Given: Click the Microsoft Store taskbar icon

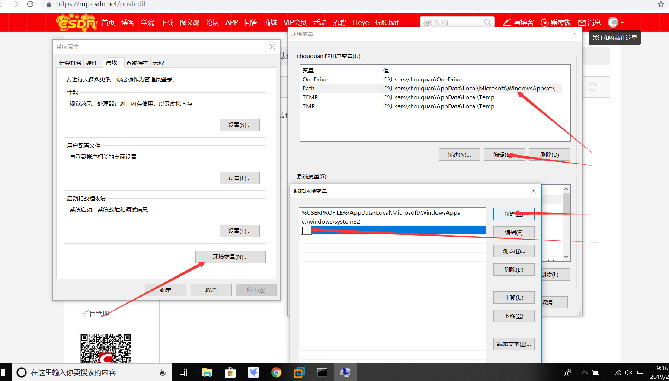Looking at the screenshot, I should coord(230,372).
